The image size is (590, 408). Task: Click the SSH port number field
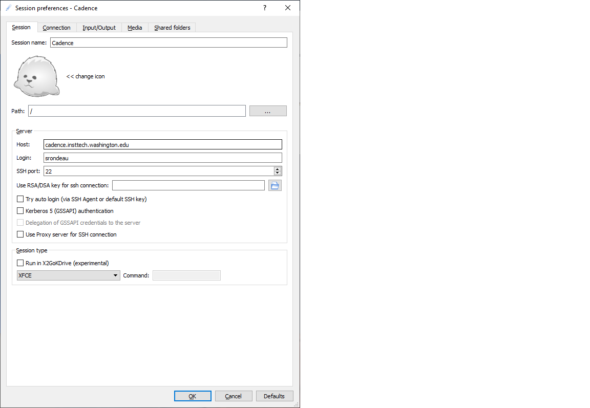coord(158,171)
